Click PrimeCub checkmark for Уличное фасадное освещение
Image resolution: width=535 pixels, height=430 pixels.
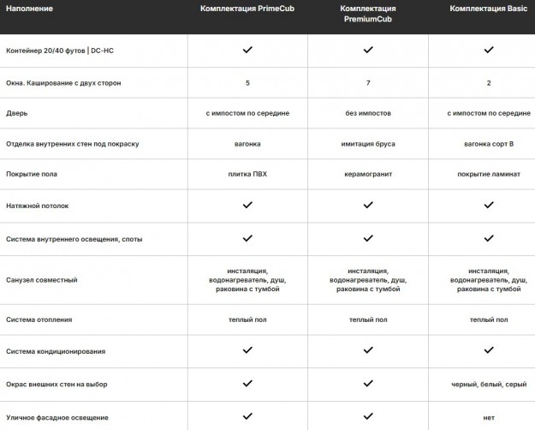(247, 416)
